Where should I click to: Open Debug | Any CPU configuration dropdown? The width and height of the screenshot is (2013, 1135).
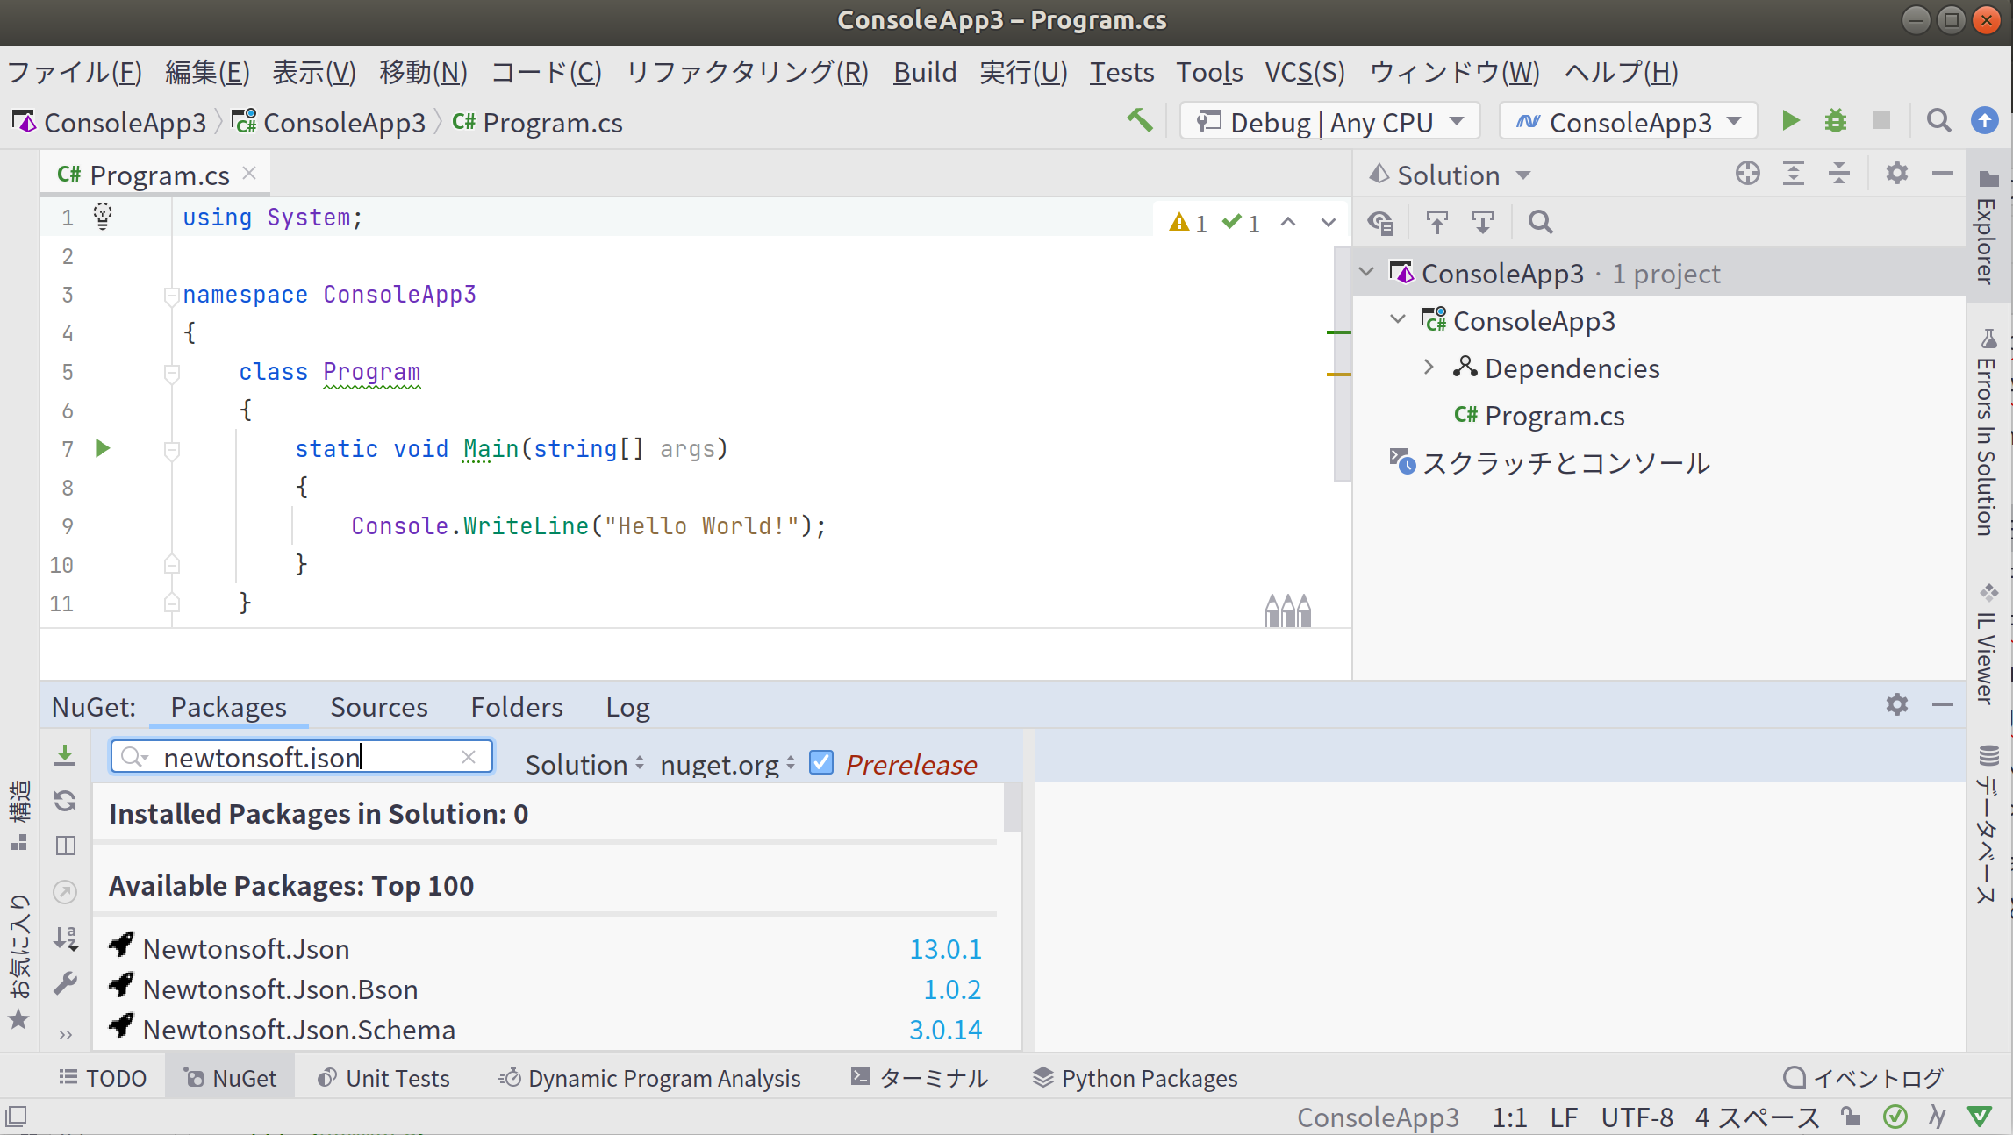point(1330,121)
